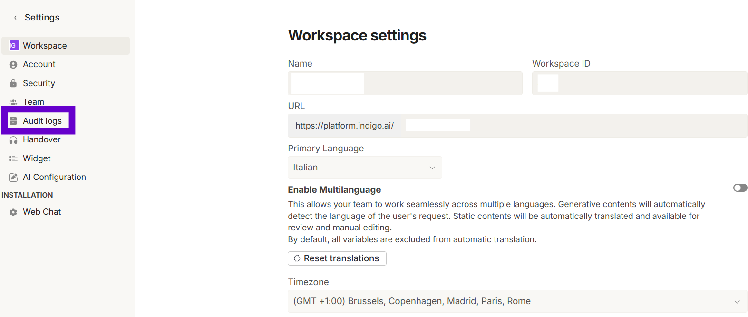Open the Primary Language dropdown
Screen dimensions: 748x317
click(x=364, y=168)
